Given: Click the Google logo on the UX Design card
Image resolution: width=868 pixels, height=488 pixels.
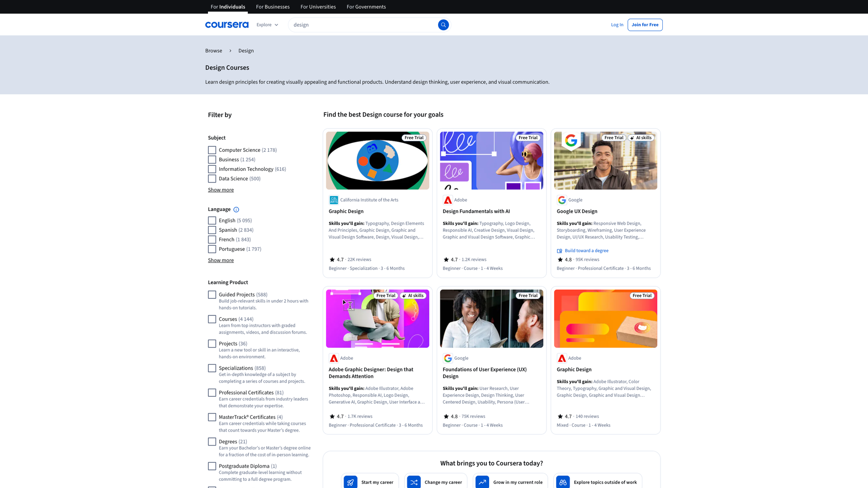Looking at the screenshot, I should pyautogui.click(x=561, y=200).
